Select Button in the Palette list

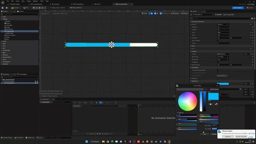coord(8,23)
